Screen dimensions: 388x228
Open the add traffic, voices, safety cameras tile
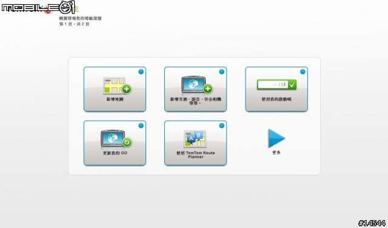coord(195,89)
